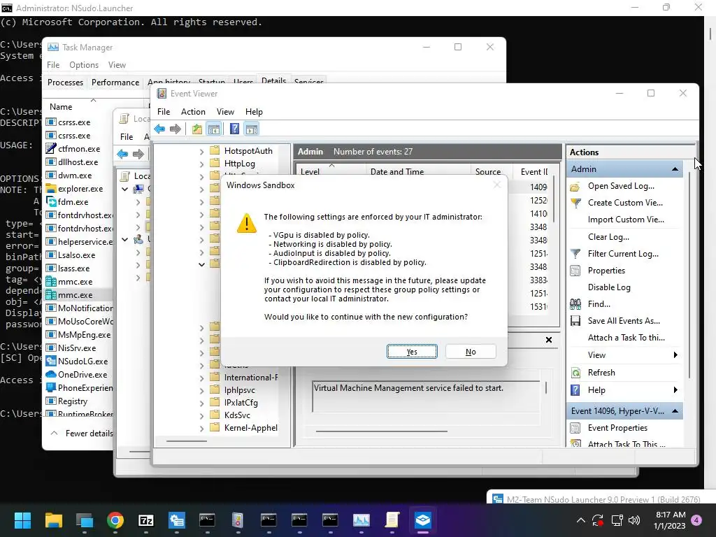The width and height of the screenshot is (716, 537).
Task: Click the Windows Start button
Action: pos(22,520)
